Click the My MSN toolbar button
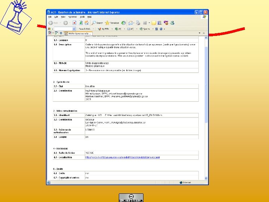This screenshot has height=202, width=269. tap(103, 29)
